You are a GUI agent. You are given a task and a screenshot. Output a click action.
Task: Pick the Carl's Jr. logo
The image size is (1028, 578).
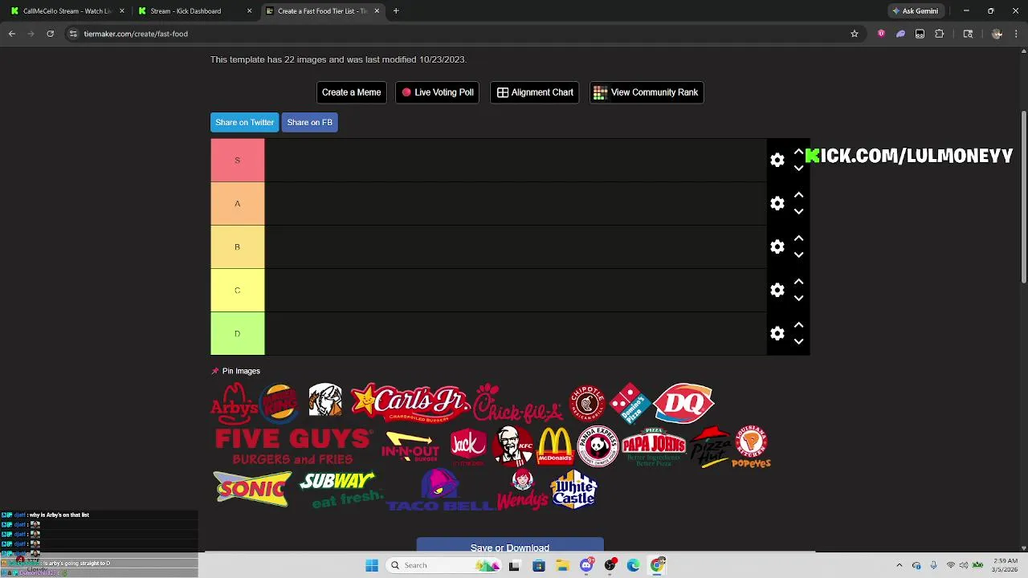coord(410,402)
